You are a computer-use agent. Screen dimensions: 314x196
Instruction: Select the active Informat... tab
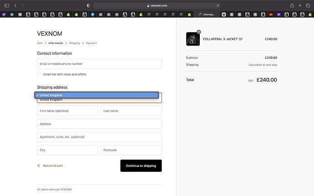tap(207, 15)
